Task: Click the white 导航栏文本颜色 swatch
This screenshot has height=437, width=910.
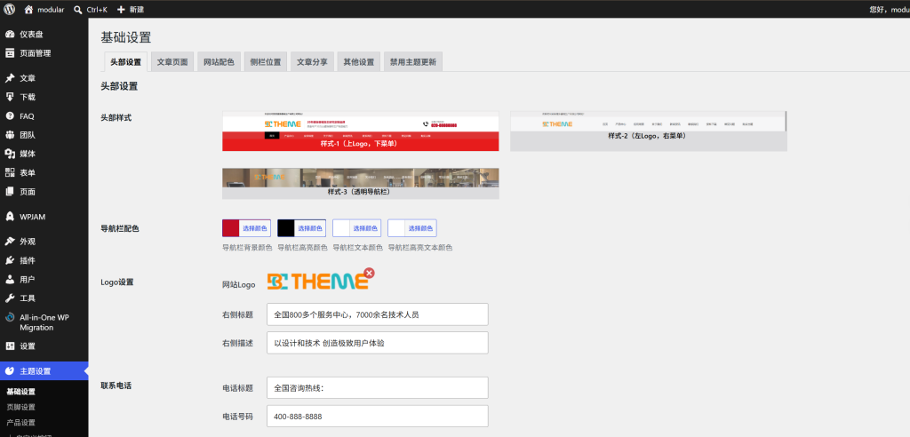Action: click(341, 228)
